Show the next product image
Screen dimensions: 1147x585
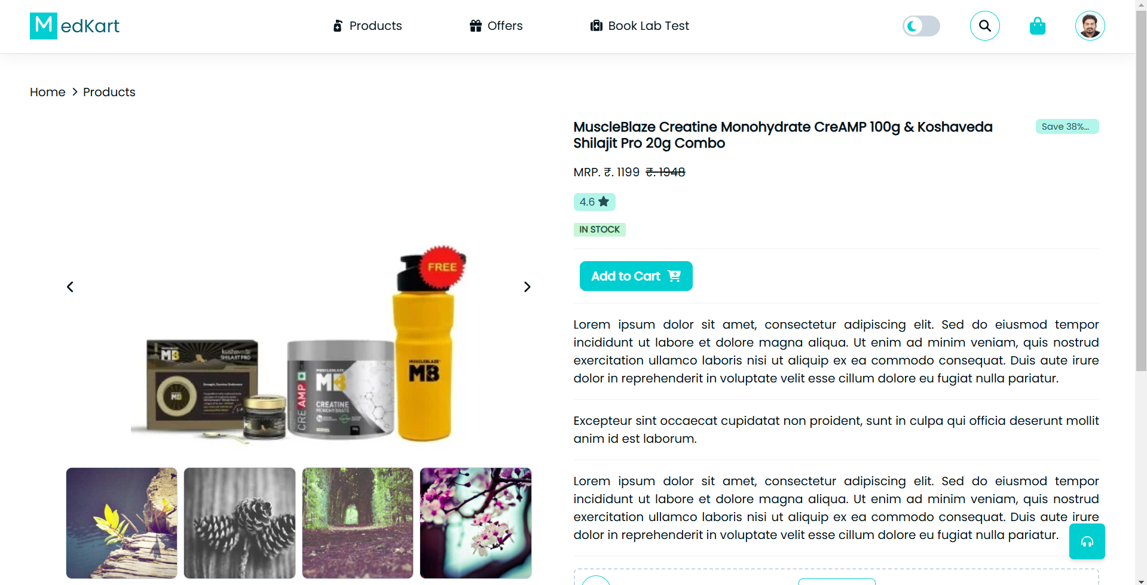click(x=527, y=287)
